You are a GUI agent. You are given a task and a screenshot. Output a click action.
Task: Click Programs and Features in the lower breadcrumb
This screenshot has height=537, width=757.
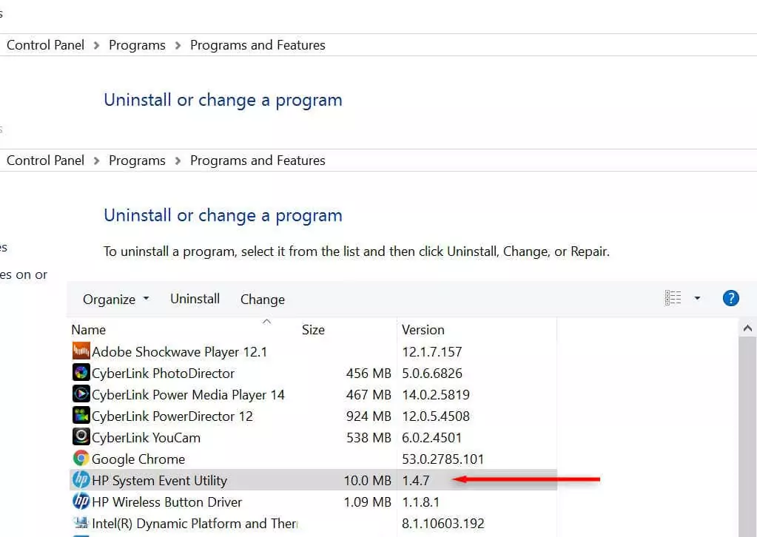click(x=258, y=161)
